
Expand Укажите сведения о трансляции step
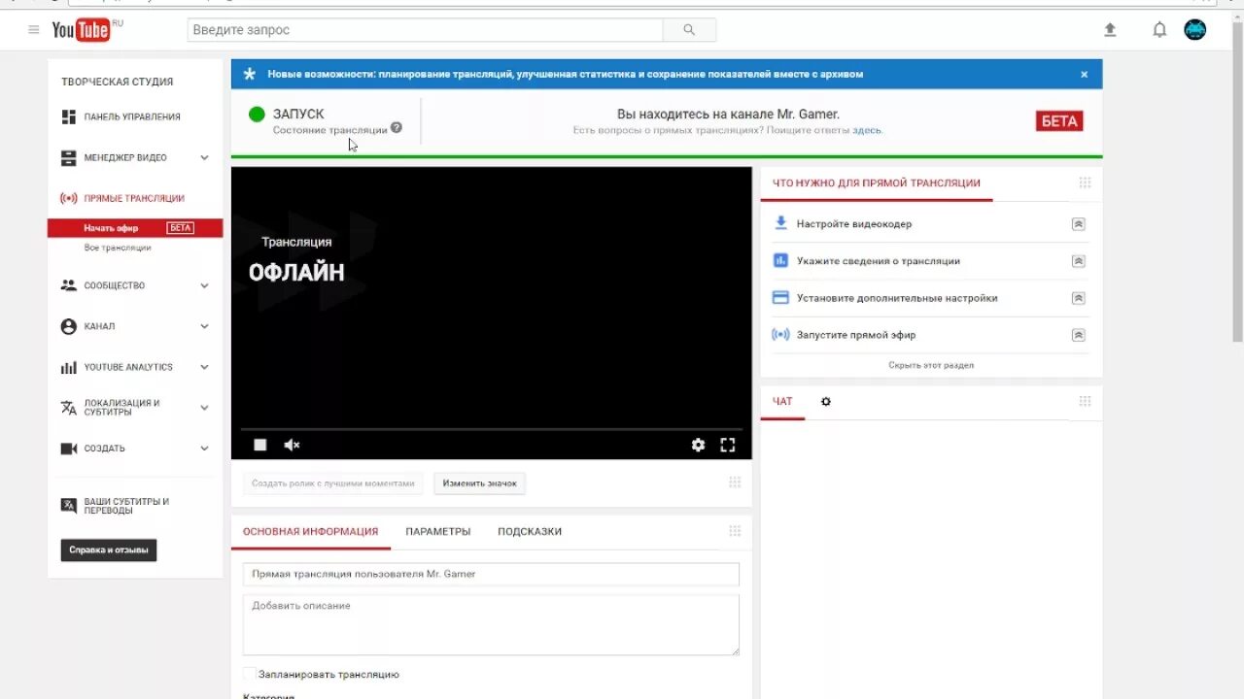click(x=1078, y=261)
